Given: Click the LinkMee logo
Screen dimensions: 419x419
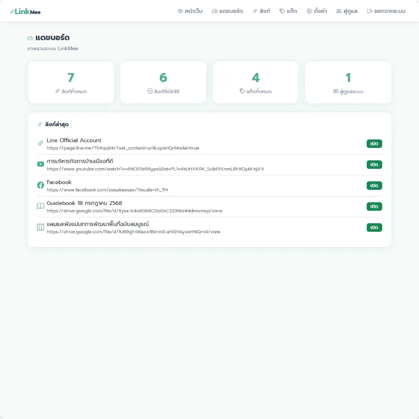Looking at the screenshot, I should (25, 11).
